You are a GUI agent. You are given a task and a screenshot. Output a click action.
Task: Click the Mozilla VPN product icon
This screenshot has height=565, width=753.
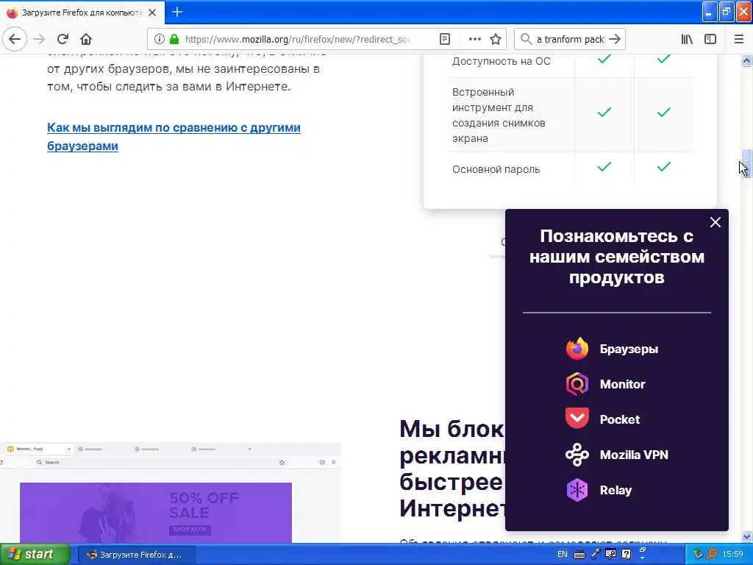click(577, 455)
